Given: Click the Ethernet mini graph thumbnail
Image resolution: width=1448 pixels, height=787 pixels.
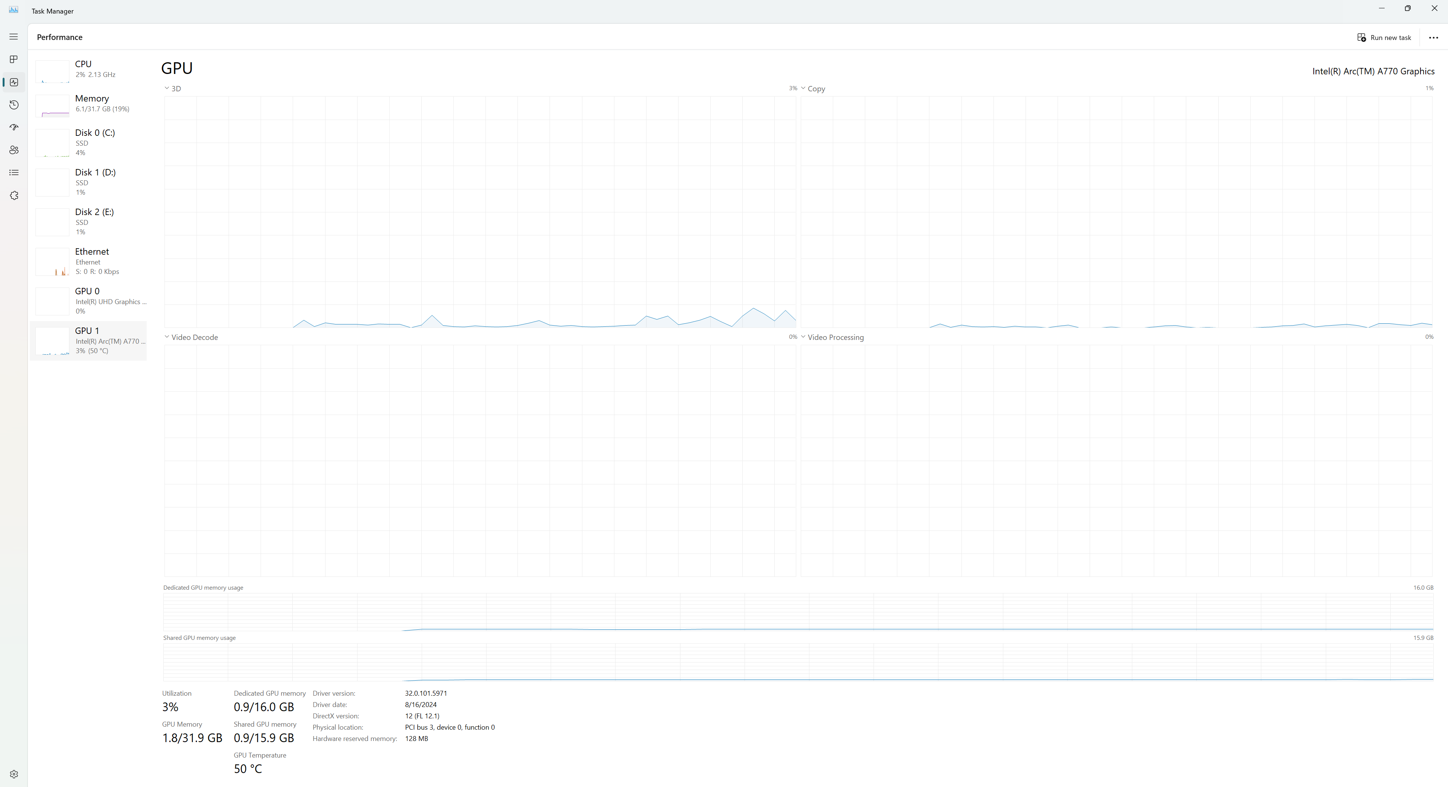Looking at the screenshot, I should pos(52,262).
